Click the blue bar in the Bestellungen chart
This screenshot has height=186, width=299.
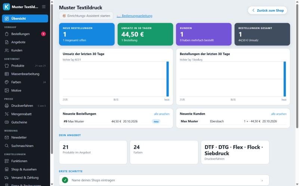point(285,79)
